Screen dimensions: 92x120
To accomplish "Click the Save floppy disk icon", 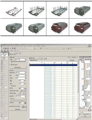I will point(6,48).
